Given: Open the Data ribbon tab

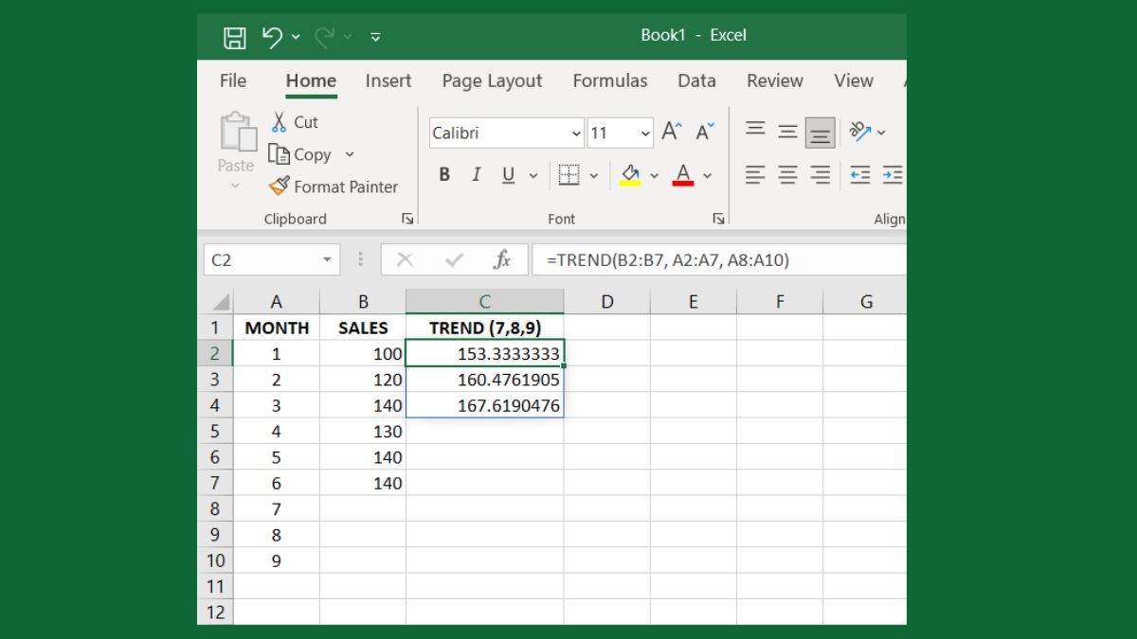Looking at the screenshot, I should click(x=696, y=81).
